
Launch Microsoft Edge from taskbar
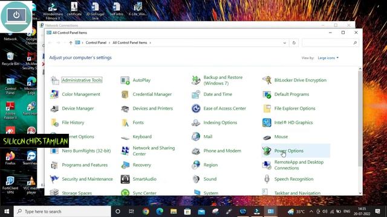[160, 212]
